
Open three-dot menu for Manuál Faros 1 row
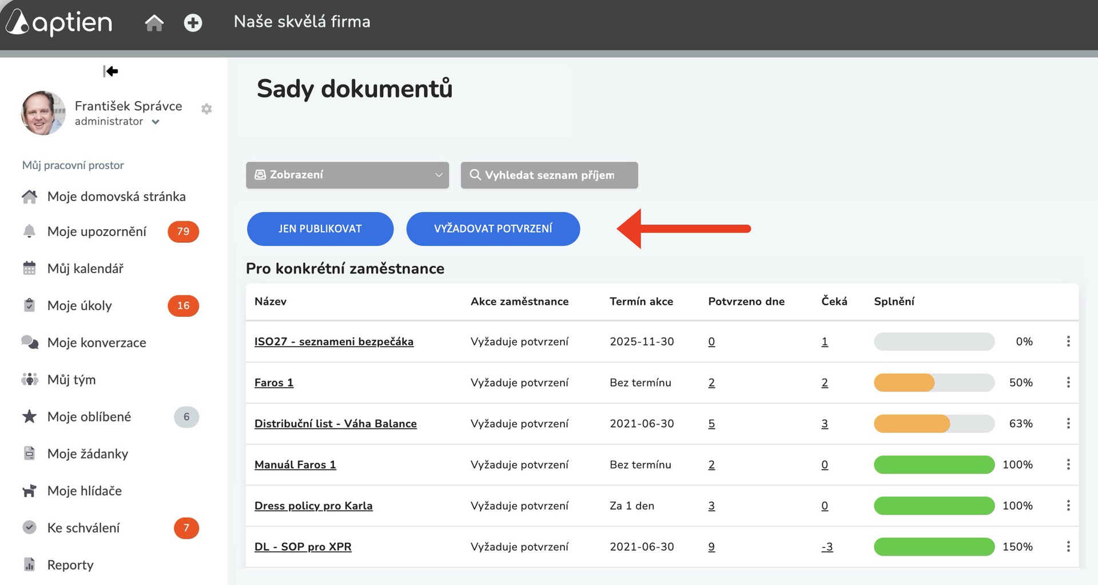pos(1068,465)
